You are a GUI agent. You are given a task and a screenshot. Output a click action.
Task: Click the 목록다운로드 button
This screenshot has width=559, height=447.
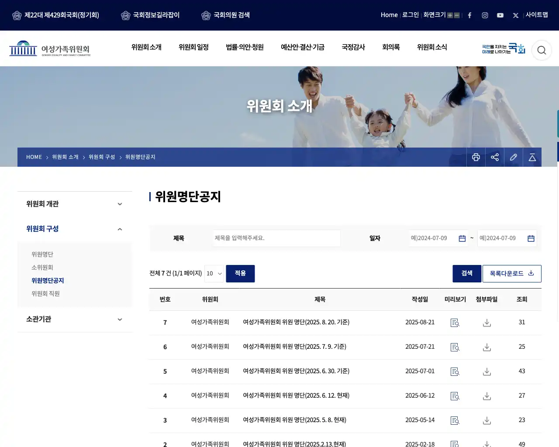click(x=512, y=274)
